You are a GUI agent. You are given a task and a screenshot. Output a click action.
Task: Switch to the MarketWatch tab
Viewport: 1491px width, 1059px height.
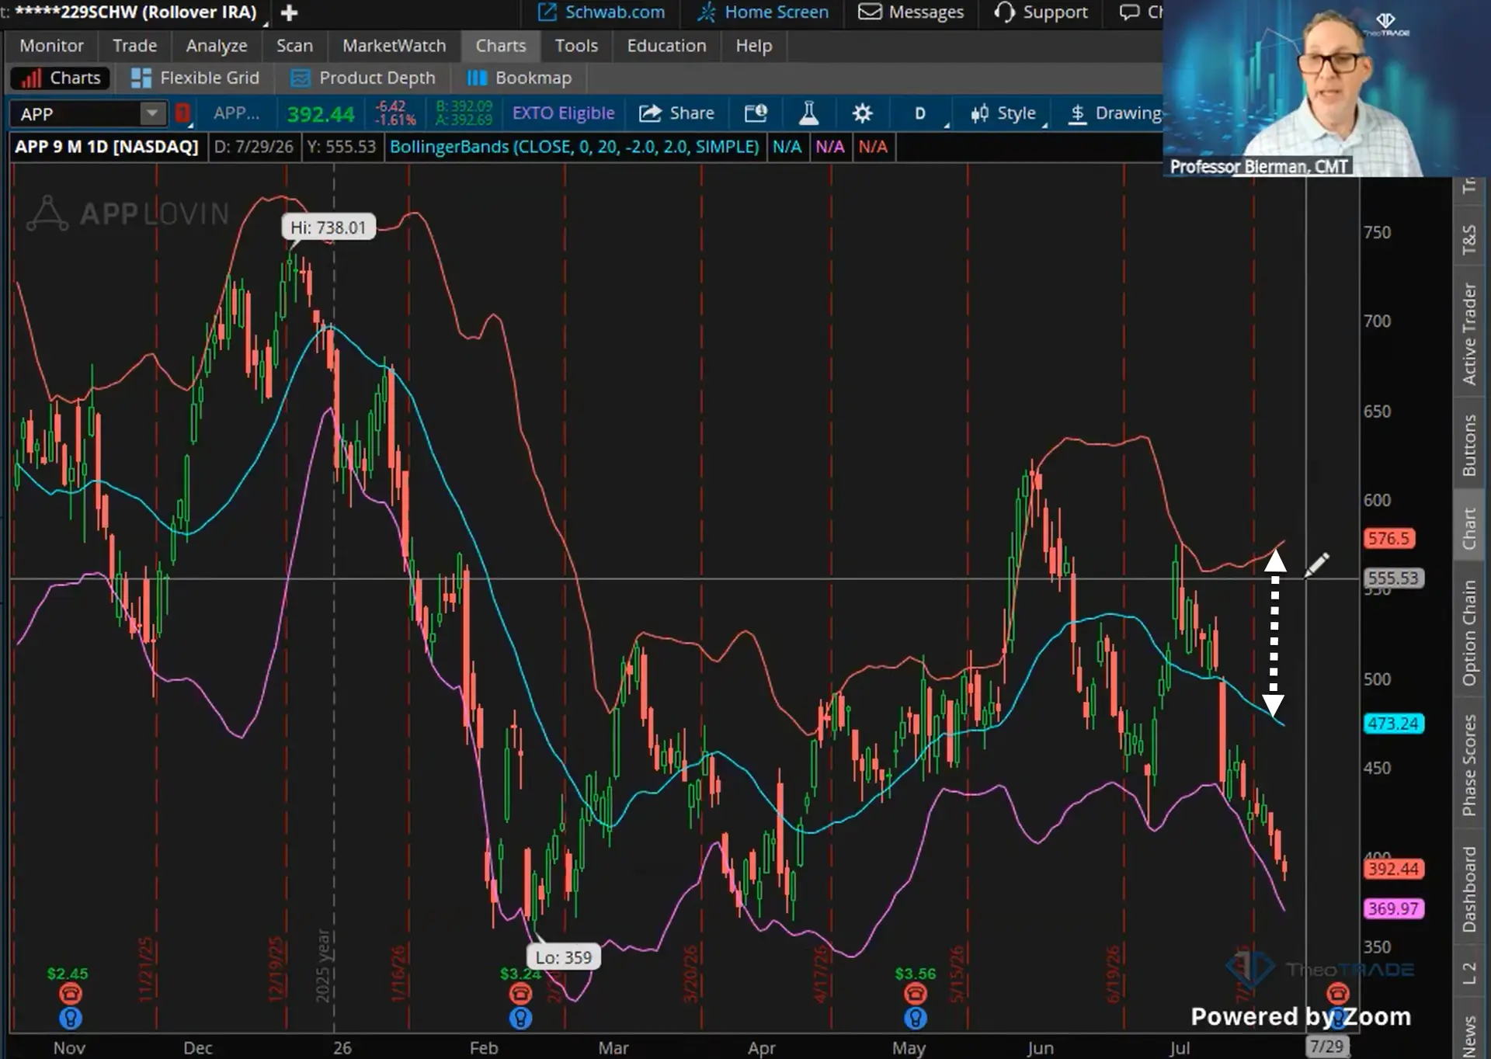tap(394, 46)
